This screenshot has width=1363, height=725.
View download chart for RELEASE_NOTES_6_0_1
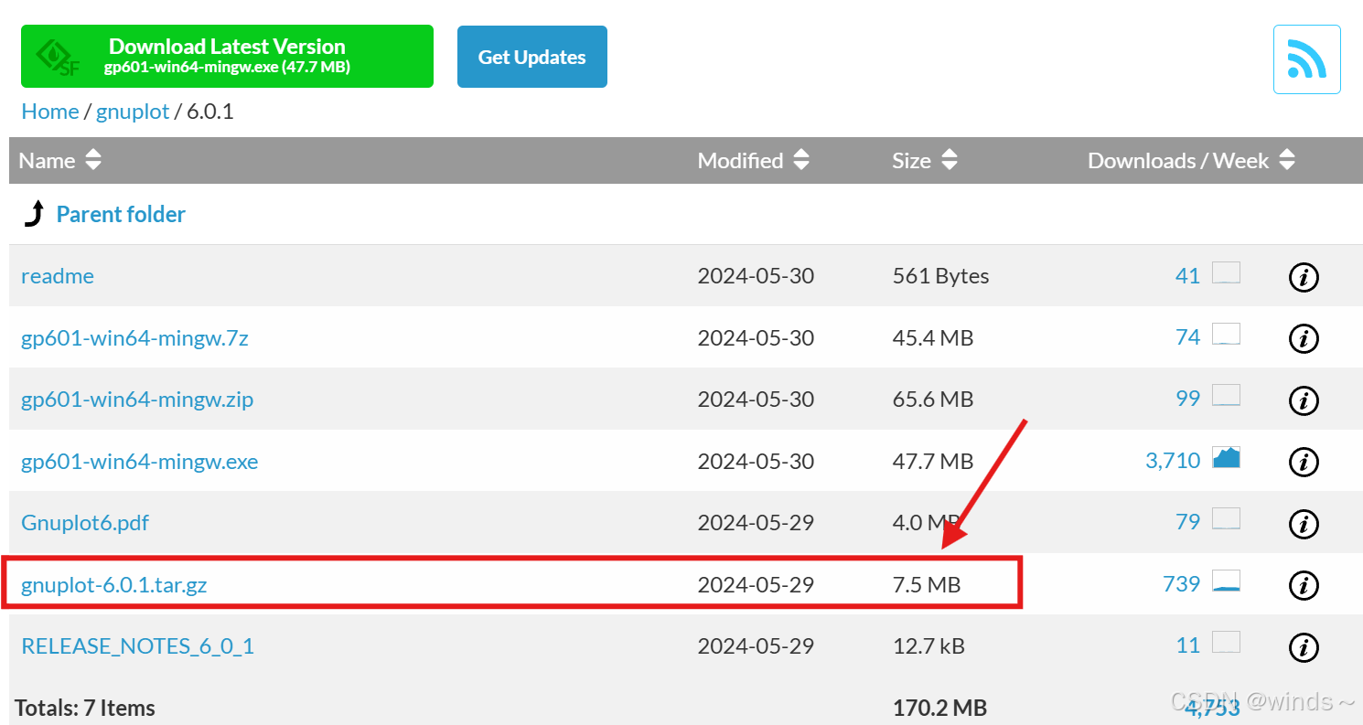pyautogui.click(x=1226, y=644)
